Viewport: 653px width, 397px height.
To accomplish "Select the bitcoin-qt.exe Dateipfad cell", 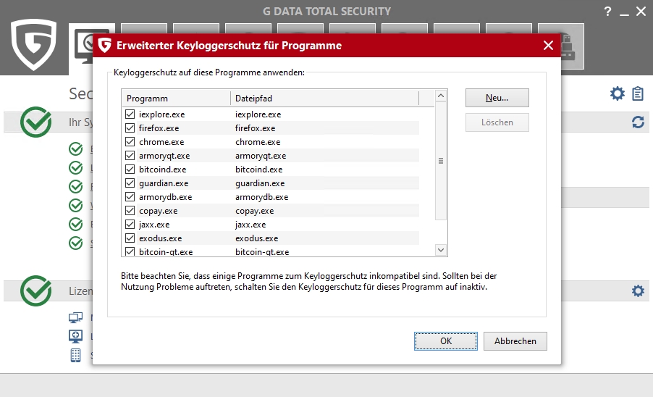I will [262, 251].
